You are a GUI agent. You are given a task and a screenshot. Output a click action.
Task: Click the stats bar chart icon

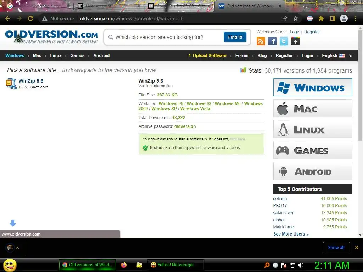coord(243,70)
